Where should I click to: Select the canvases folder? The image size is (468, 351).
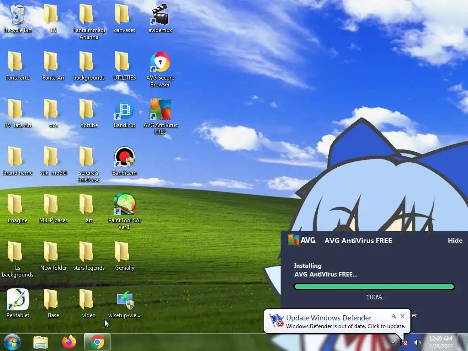coord(124,18)
